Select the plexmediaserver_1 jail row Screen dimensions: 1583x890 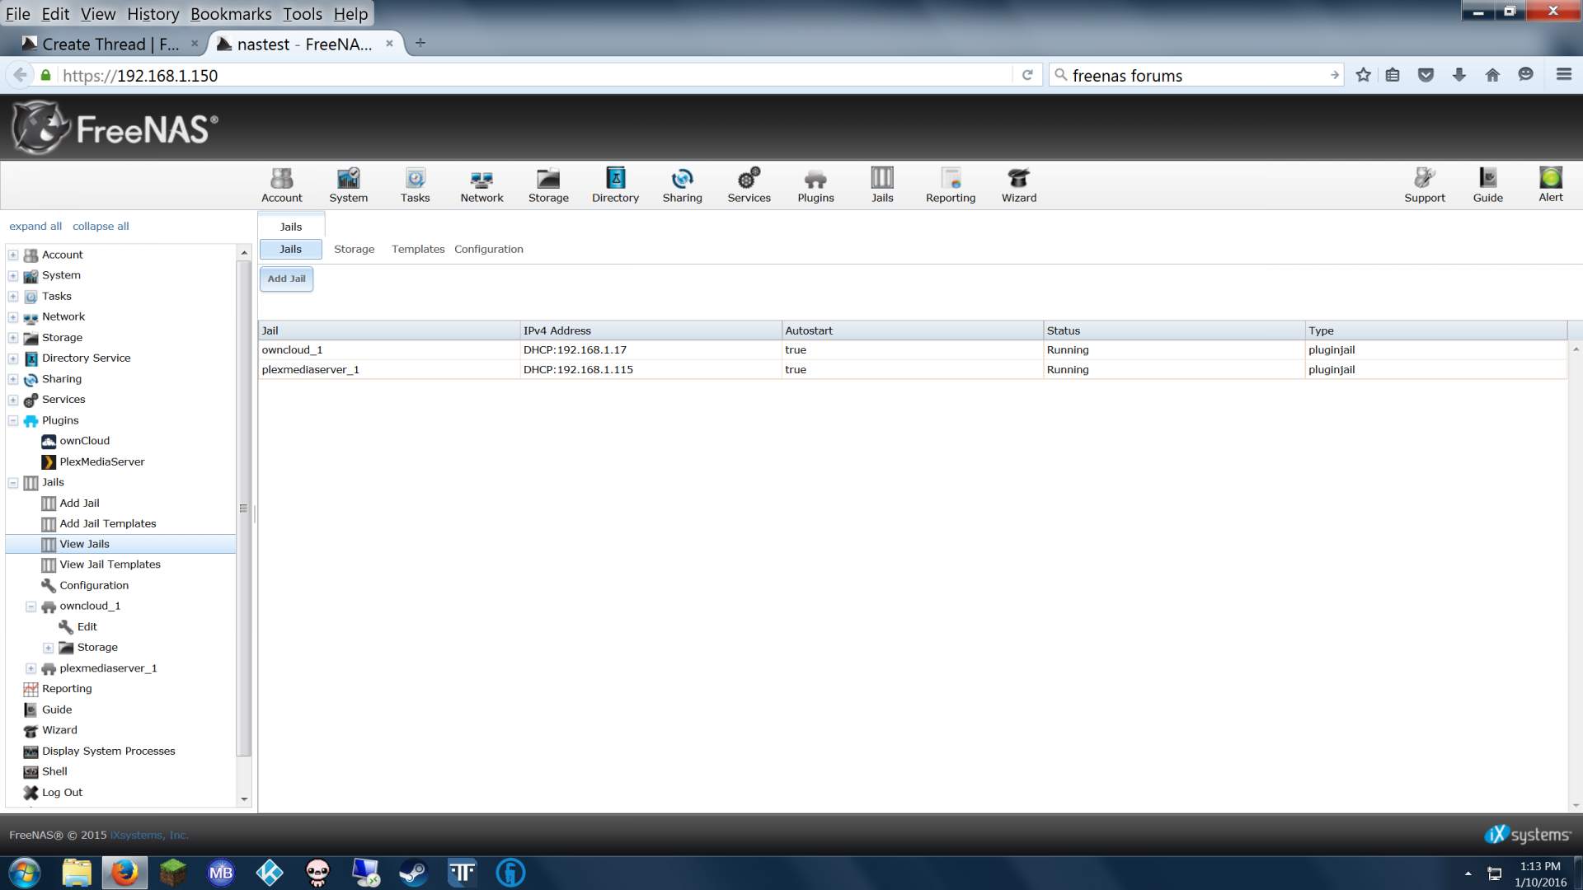[x=913, y=369]
